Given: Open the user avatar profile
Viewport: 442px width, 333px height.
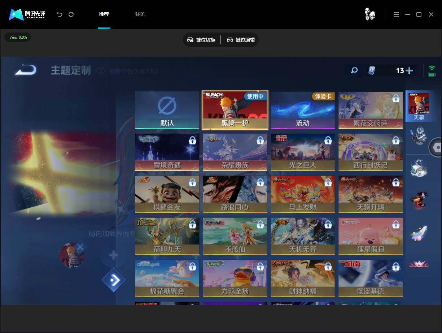Looking at the screenshot, I should pyautogui.click(x=370, y=14).
